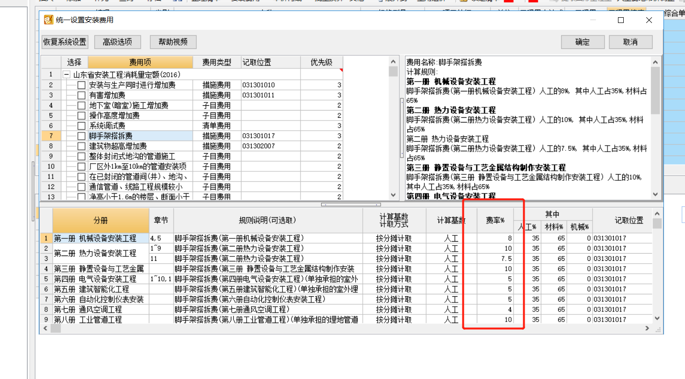
Task: Click the 优先级 column header
Action: click(322, 62)
